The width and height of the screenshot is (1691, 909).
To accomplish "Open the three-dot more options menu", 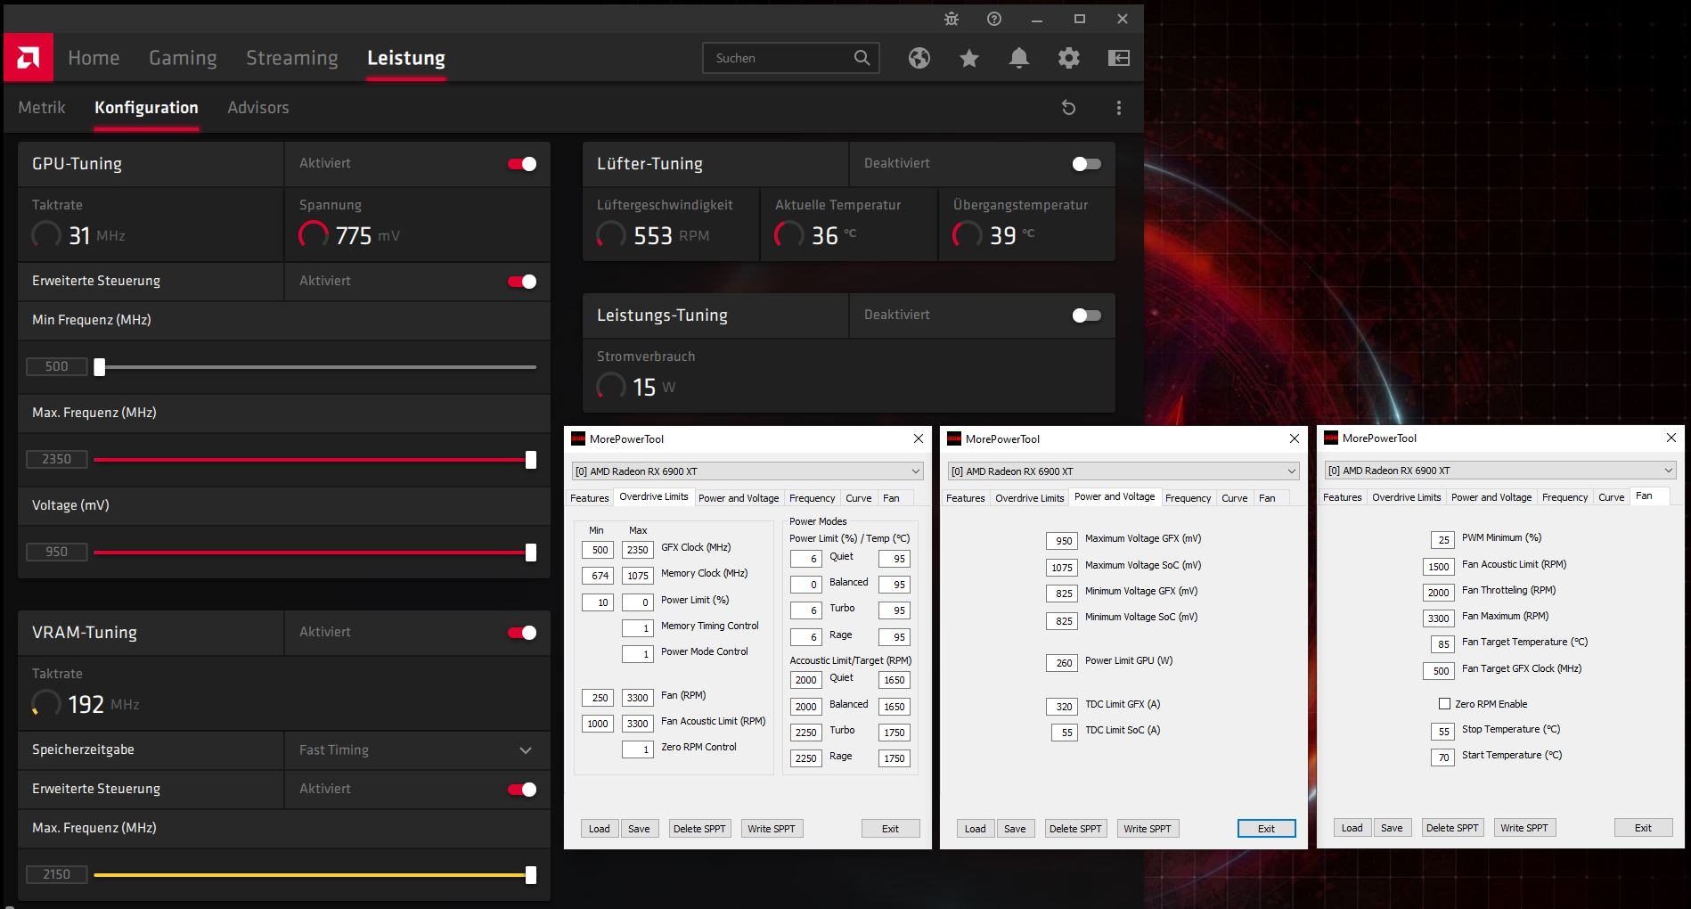I will [x=1119, y=108].
